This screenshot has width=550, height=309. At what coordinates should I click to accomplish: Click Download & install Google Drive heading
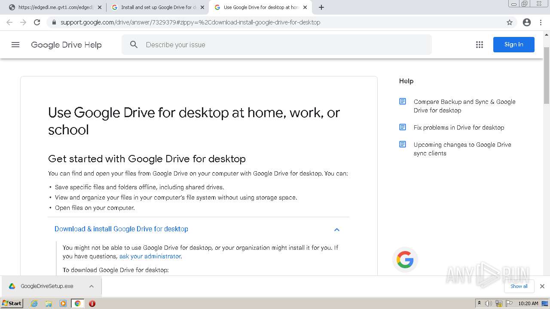coord(121,229)
